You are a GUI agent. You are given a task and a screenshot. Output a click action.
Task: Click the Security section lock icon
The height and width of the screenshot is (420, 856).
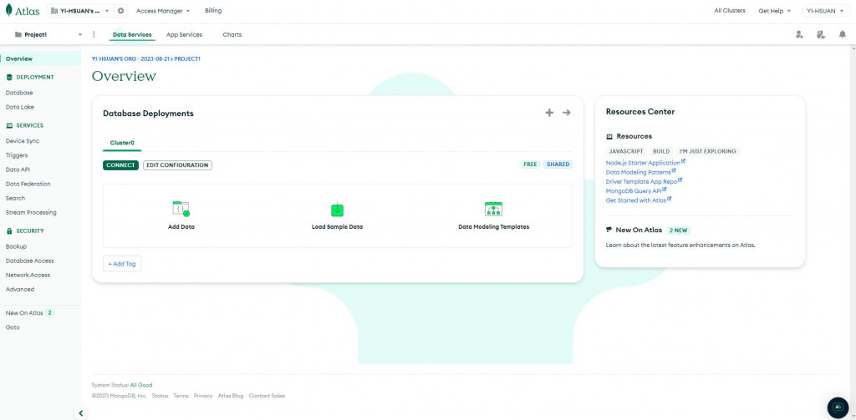[9, 230]
